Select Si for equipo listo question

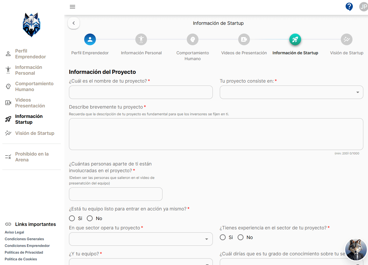click(x=72, y=218)
